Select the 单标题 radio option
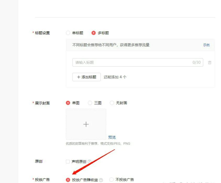 (x=68, y=33)
